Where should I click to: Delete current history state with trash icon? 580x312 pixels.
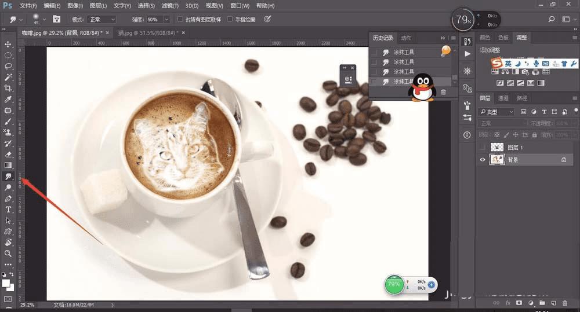pyautogui.click(x=444, y=92)
